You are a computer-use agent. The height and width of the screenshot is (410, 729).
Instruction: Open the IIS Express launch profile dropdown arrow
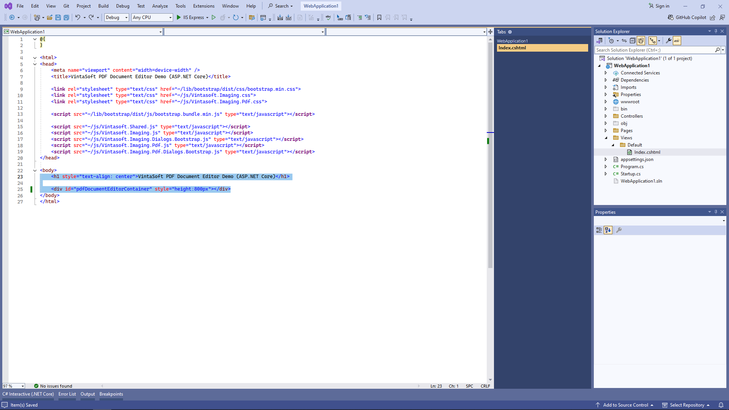click(207, 17)
